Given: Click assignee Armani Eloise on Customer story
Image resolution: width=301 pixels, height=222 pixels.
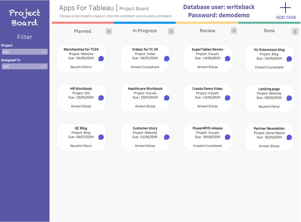Looking at the screenshot, I should click(x=145, y=145).
